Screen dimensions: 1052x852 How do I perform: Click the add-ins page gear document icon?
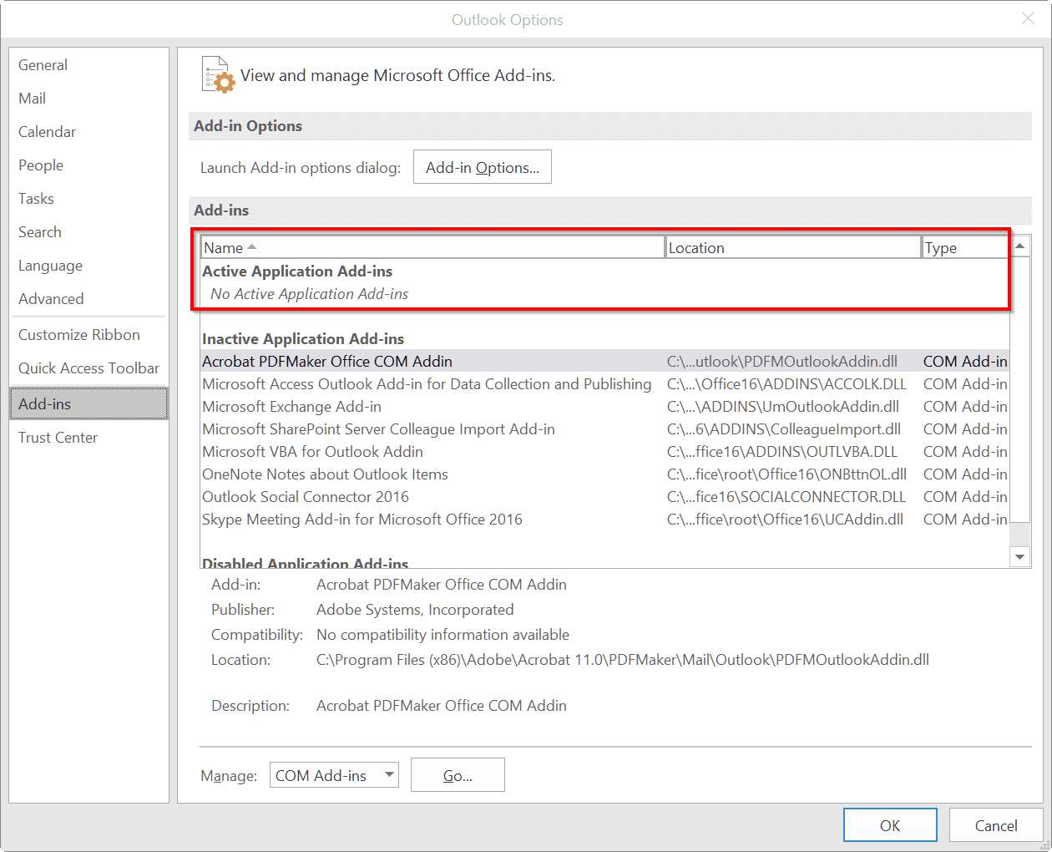tap(218, 74)
